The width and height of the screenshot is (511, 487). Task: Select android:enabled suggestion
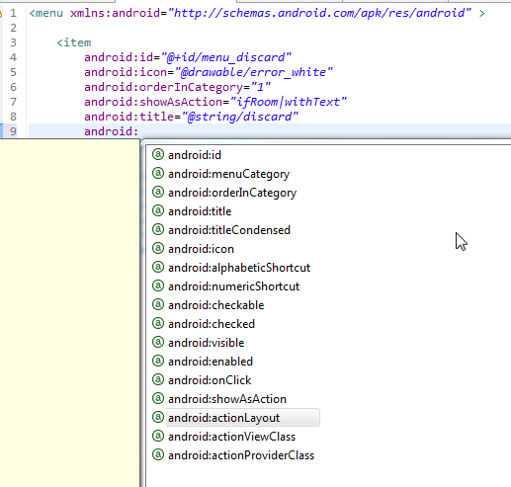211,362
